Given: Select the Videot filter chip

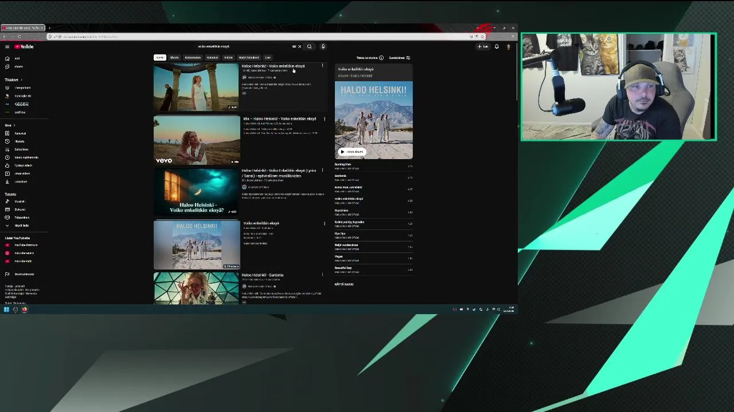Looking at the screenshot, I should [228, 57].
